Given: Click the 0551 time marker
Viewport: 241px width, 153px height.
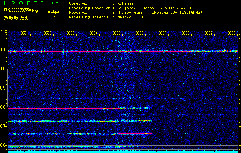Looking at the screenshot, I should [25, 33].
